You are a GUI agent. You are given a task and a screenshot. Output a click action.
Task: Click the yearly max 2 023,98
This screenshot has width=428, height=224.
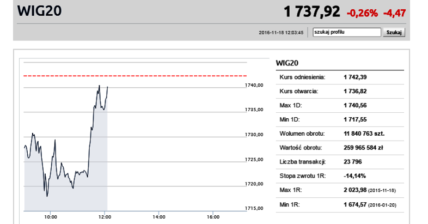(x=355, y=190)
